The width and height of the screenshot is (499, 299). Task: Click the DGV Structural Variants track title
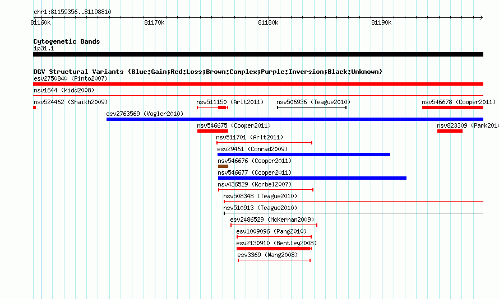(208, 72)
